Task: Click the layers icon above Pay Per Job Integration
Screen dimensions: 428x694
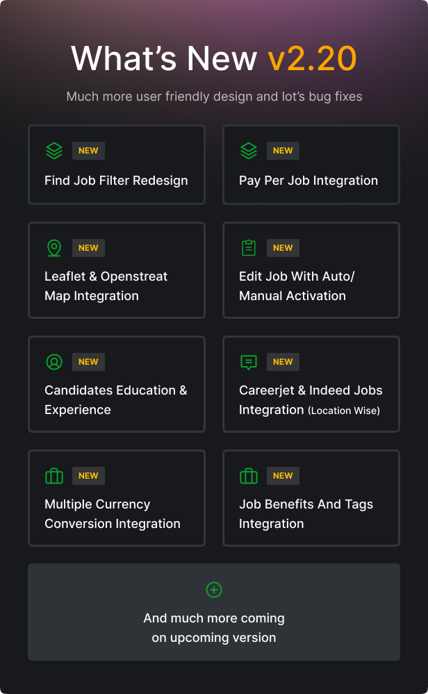Action: pyautogui.click(x=249, y=151)
